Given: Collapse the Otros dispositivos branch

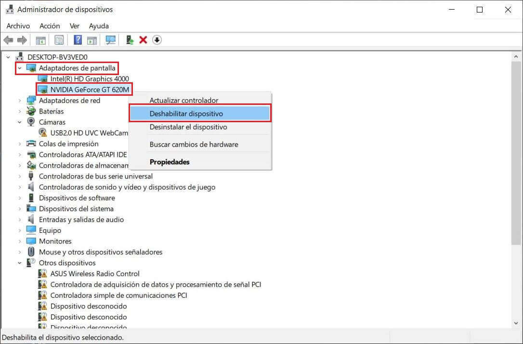Looking at the screenshot, I should (20, 263).
